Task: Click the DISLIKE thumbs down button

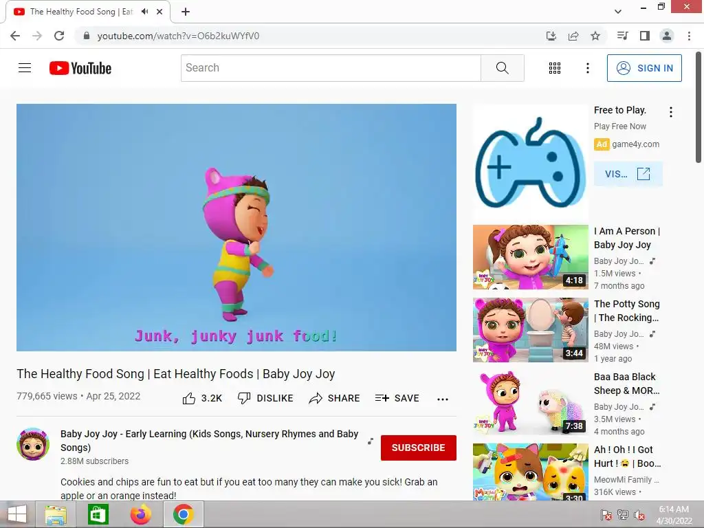Action: pos(265,398)
